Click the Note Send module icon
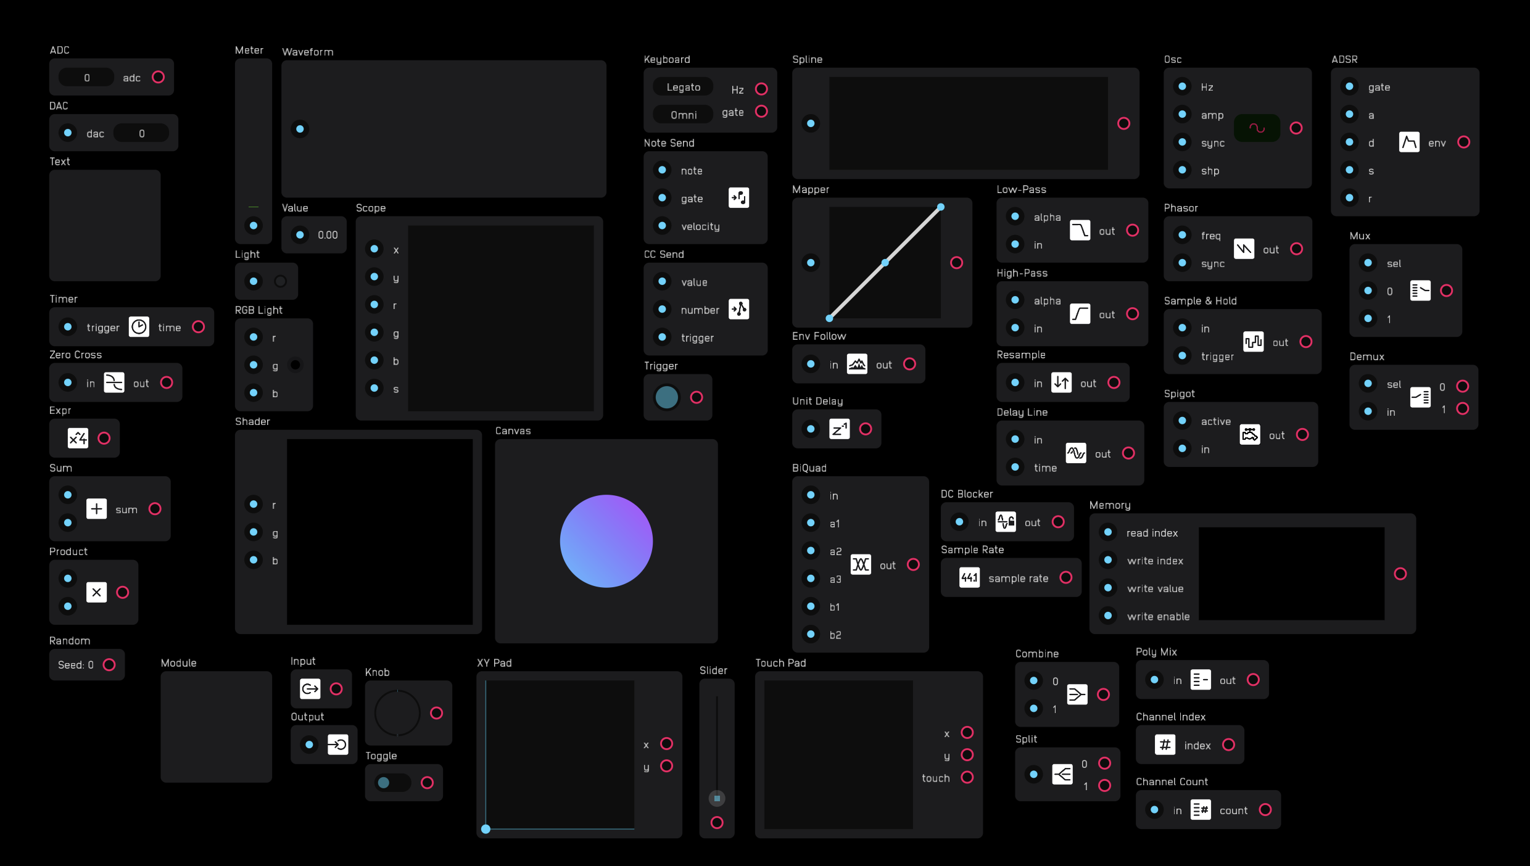Viewport: 1530px width, 866px height. (738, 198)
